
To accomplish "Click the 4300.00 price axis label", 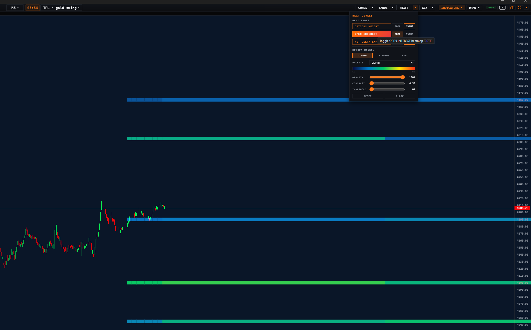I will 522,142.
